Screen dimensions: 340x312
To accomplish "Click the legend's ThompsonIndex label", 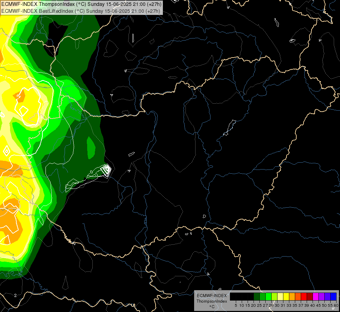I will (212, 301).
